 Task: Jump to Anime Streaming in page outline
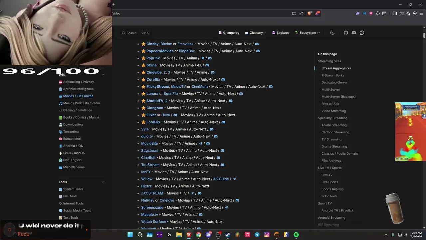coord(334,125)
